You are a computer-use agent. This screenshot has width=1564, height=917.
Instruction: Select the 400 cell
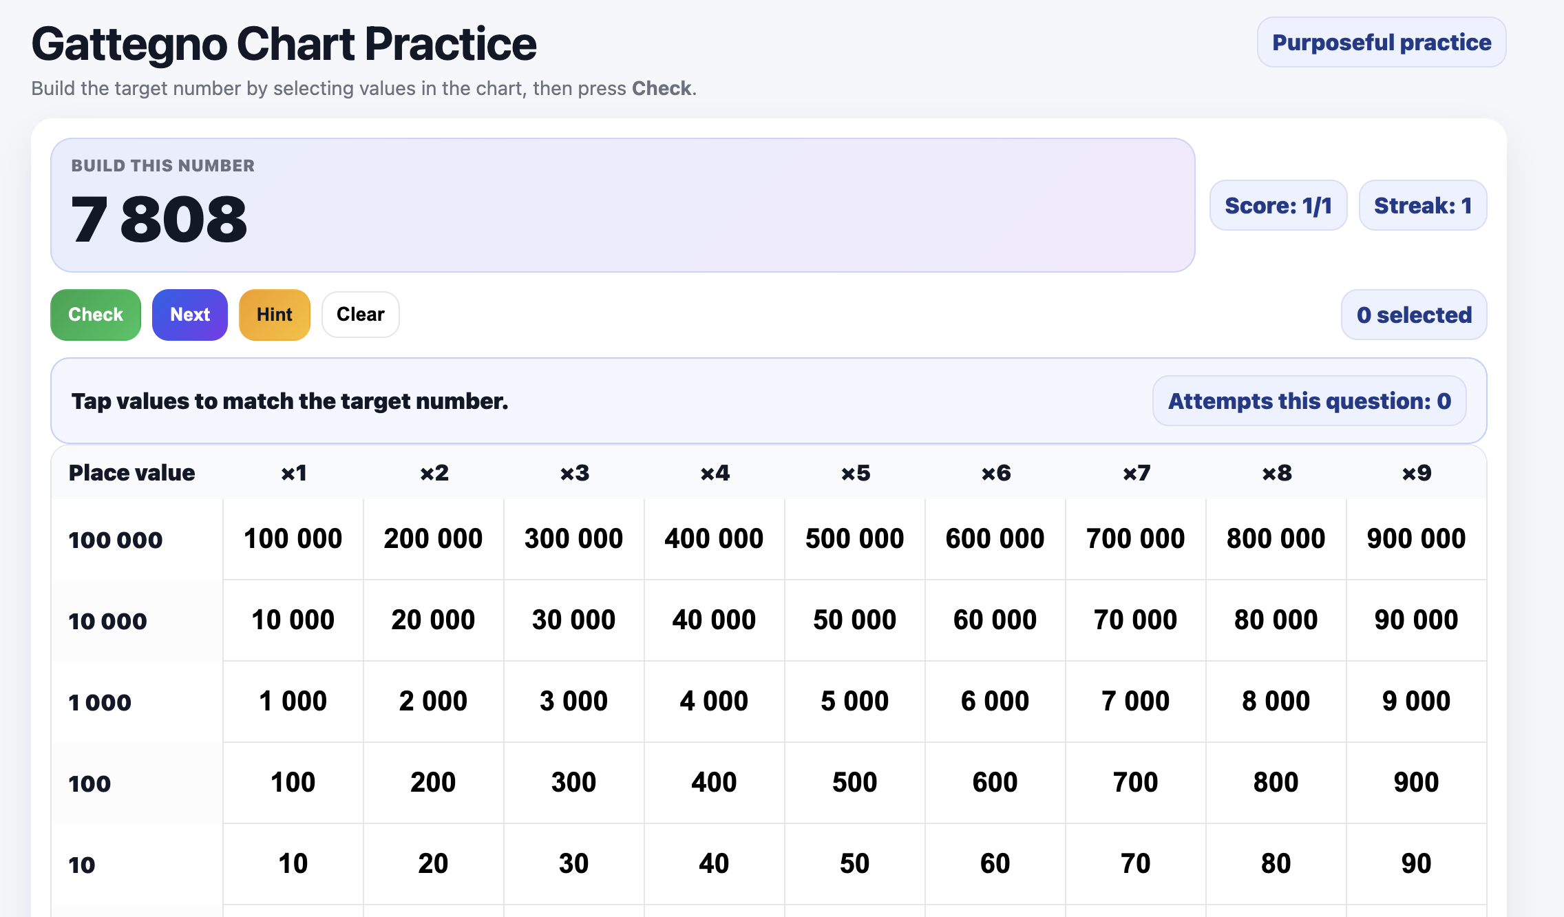714,782
